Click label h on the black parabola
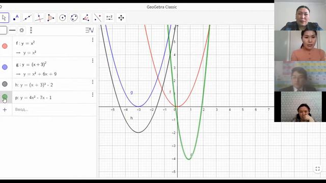Image resolution: width=326 pixels, height=183 pixels. tap(131, 118)
